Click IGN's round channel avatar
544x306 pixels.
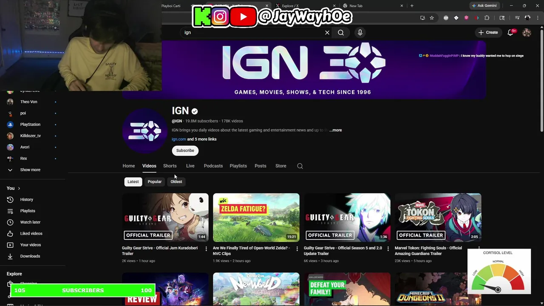click(145, 131)
